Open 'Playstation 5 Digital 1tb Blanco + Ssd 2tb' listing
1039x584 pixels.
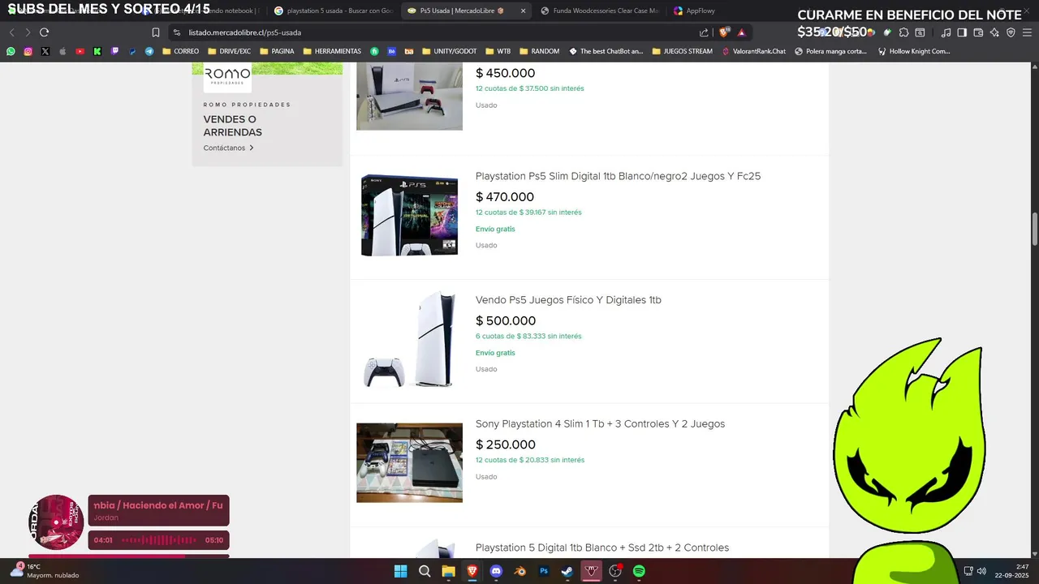(x=602, y=547)
